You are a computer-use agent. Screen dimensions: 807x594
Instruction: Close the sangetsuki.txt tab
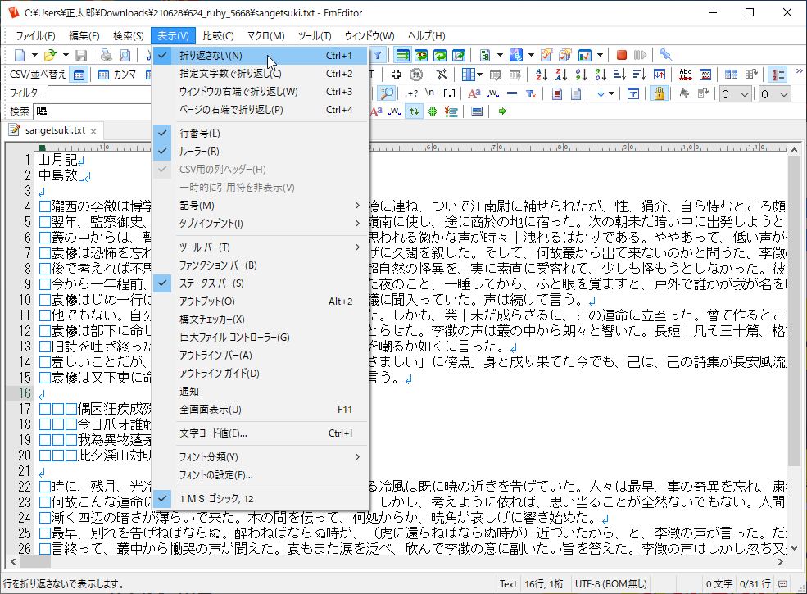(x=93, y=131)
